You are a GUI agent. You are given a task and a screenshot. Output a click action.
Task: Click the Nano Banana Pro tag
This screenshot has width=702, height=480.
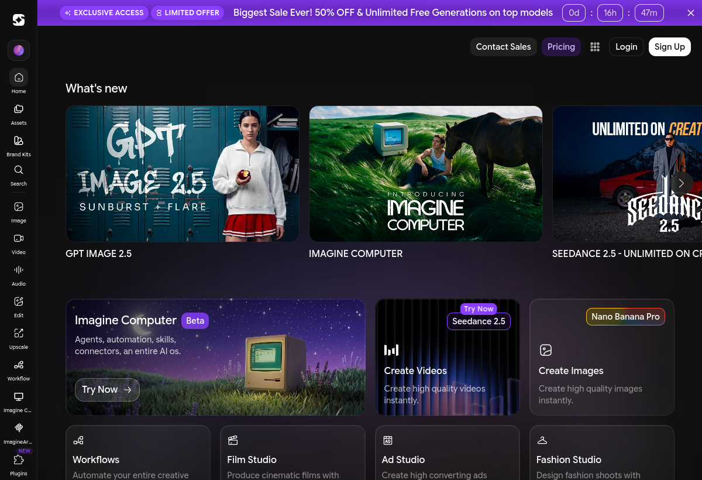coord(625,316)
